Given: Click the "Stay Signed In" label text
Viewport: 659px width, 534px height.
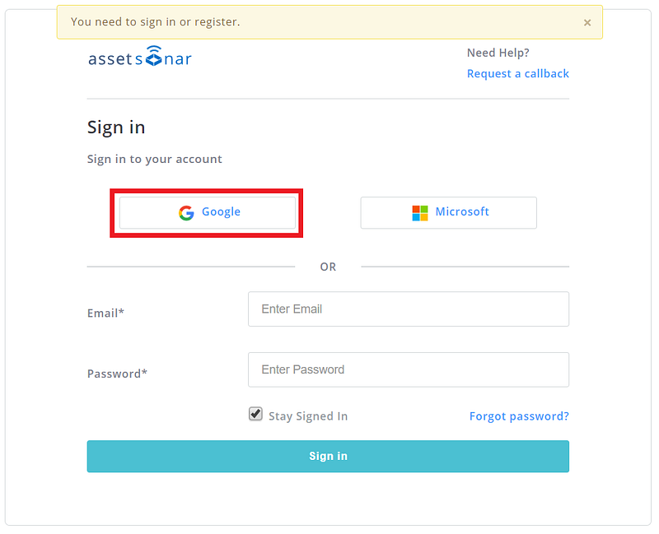Looking at the screenshot, I should point(308,416).
